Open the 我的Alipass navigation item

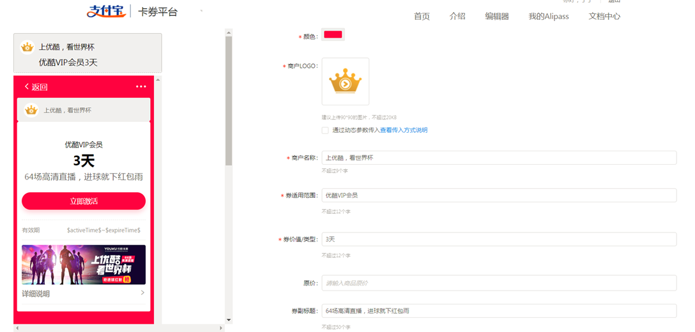click(549, 17)
